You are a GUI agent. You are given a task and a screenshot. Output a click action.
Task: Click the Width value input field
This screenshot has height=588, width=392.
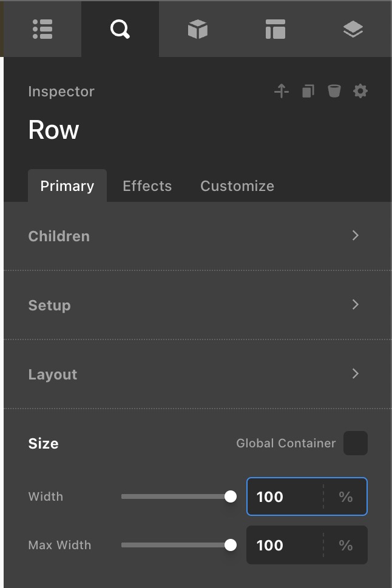[284, 496]
